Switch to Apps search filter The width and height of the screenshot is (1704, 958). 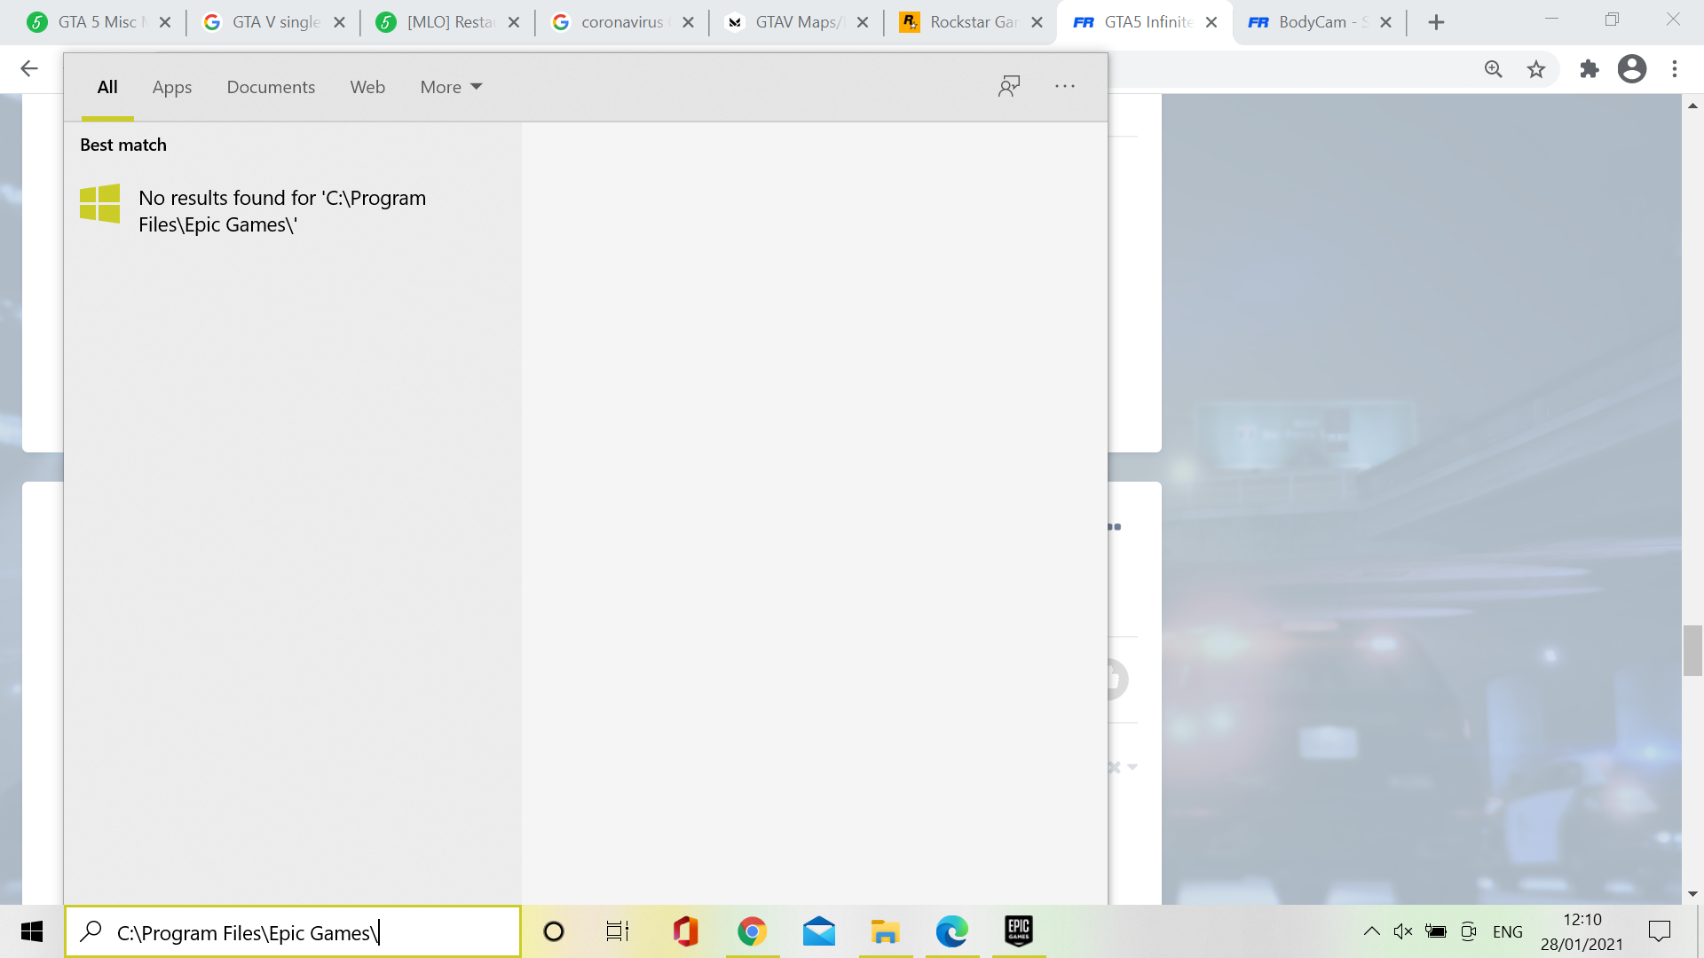click(x=171, y=87)
